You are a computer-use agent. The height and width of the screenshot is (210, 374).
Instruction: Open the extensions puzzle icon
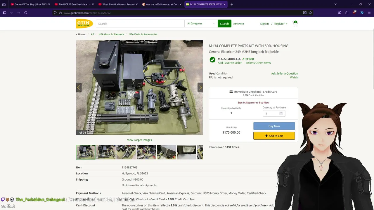point(347,13)
